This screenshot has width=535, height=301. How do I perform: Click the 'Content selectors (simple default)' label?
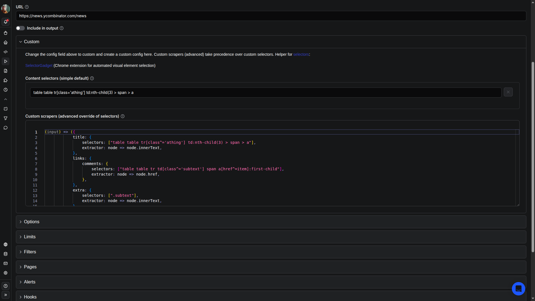[x=57, y=78]
